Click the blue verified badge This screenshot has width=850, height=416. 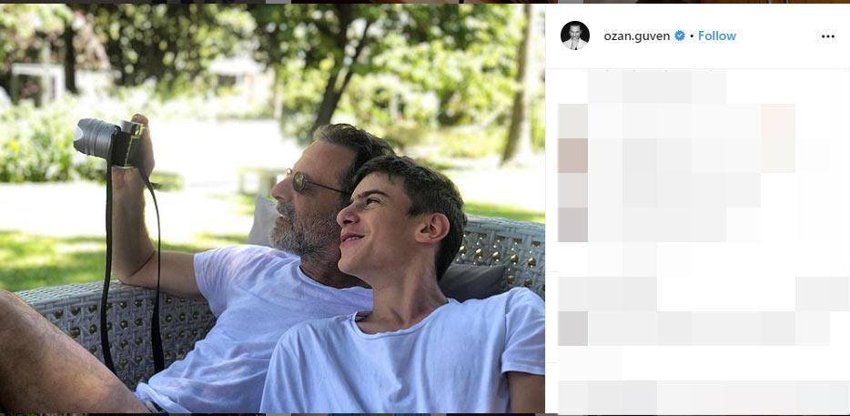pyautogui.click(x=680, y=36)
